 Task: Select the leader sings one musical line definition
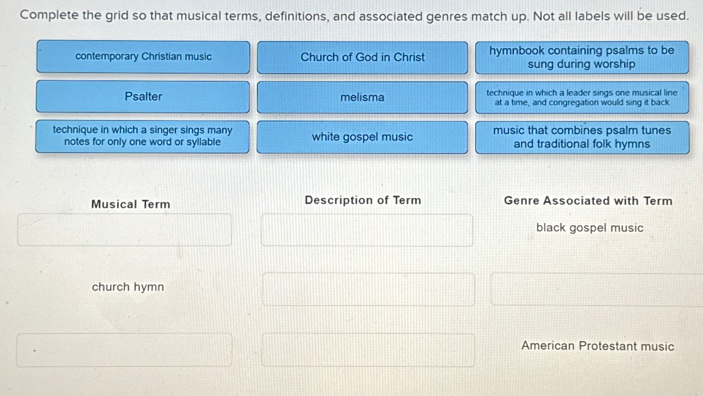(582, 97)
